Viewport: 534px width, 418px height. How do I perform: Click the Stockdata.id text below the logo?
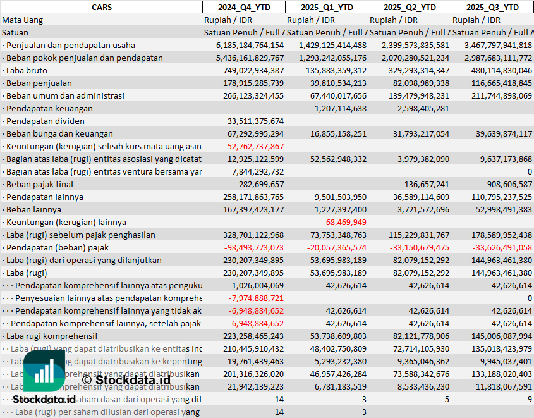point(44,400)
